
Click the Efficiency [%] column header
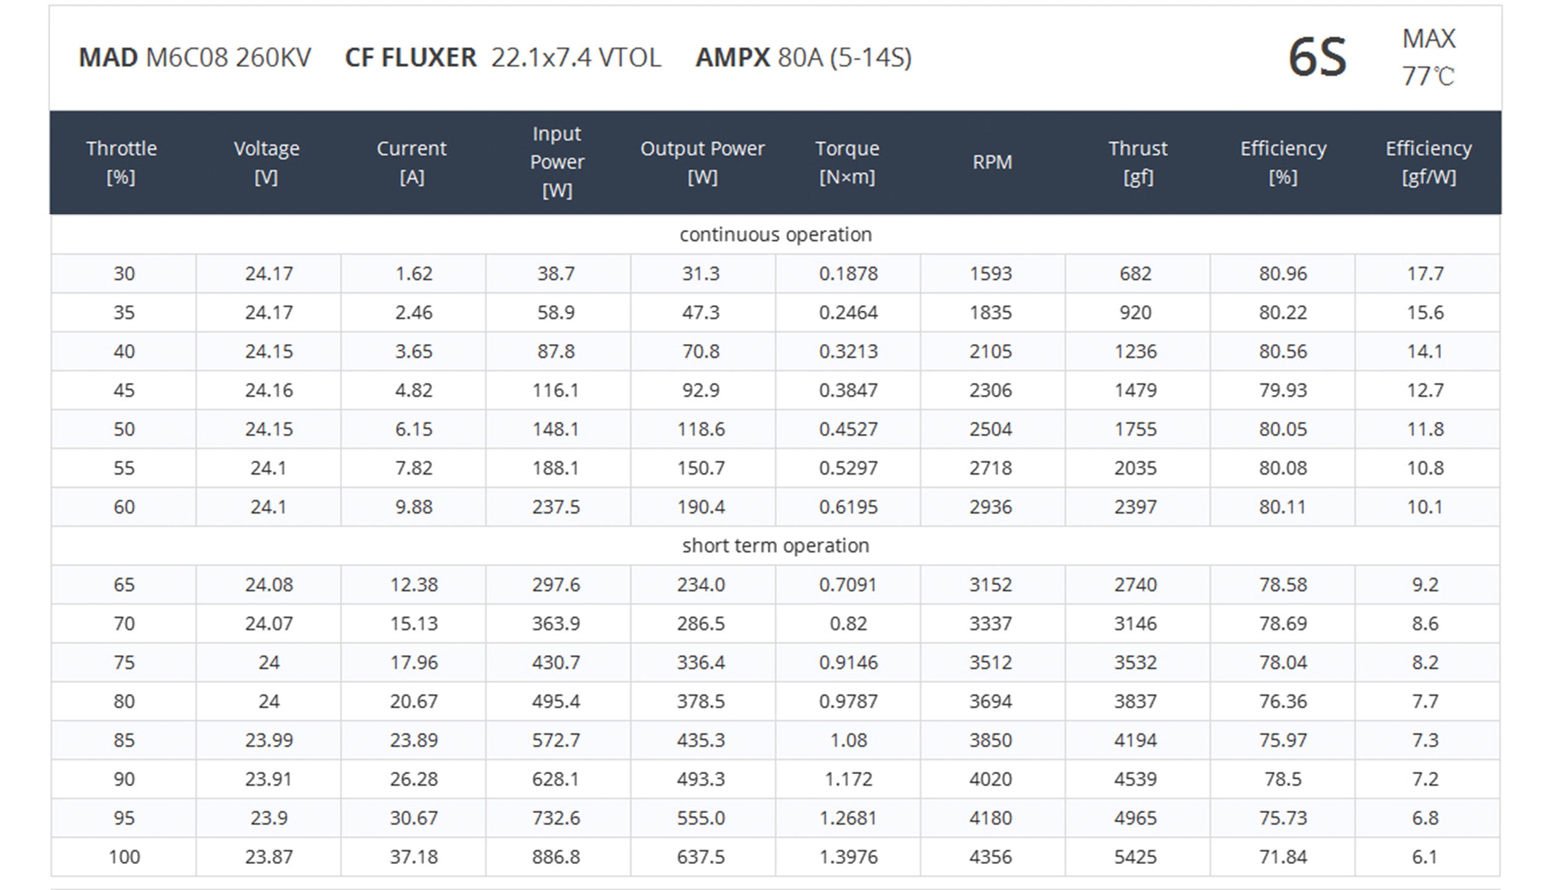(1283, 162)
